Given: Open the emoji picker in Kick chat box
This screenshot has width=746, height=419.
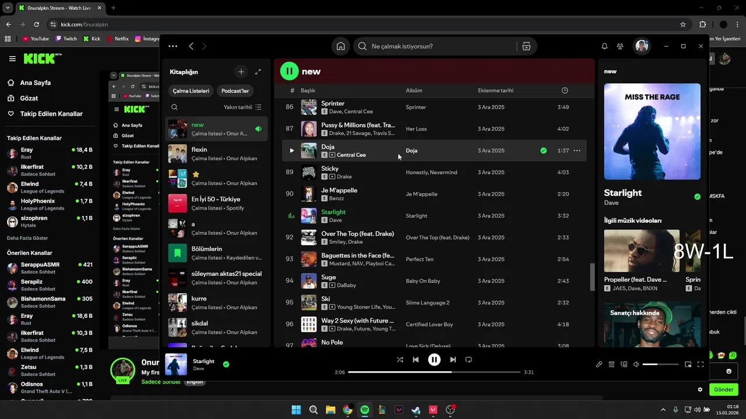Looking at the screenshot, I should (x=729, y=371).
